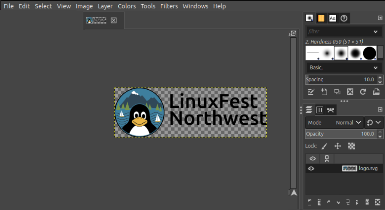Refresh the brushes list
385x210 pixels.
pyautogui.click(x=363, y=92)
